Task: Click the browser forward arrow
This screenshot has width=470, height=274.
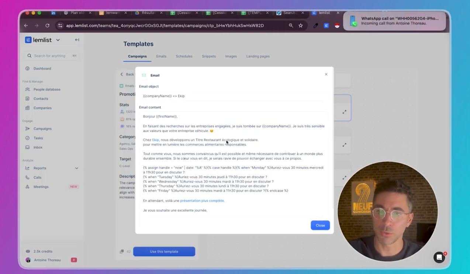Action: 37,25
